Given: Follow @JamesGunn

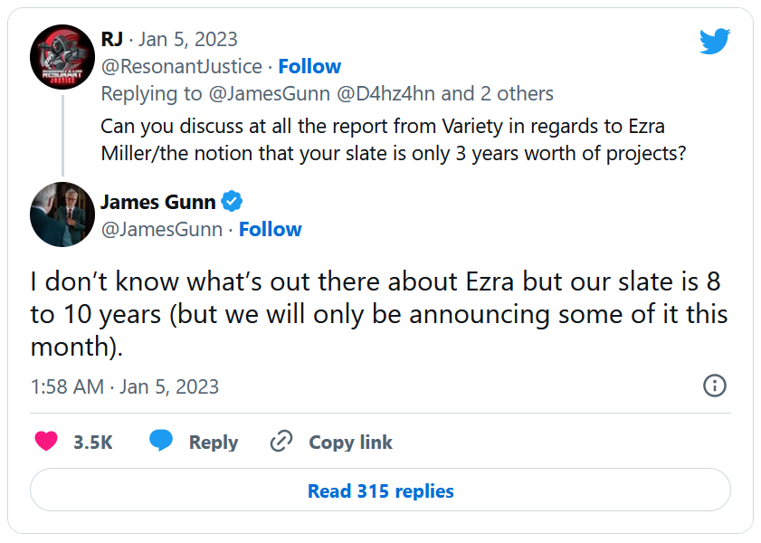Looking at the screenshot, I should [x=270, y=229].
